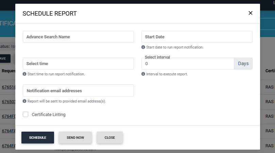Click the Certificate Linting label text

[49, 115]
